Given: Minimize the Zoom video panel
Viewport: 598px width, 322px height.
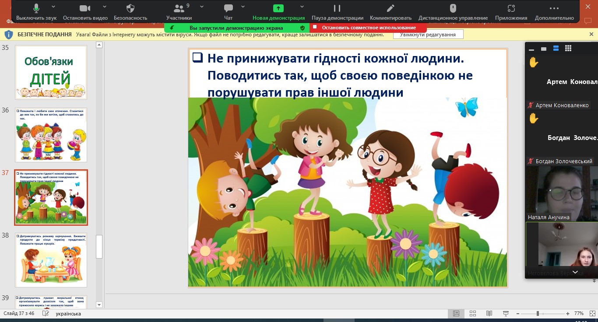Looking at the screenshot, I should click(x=531, y=49).
